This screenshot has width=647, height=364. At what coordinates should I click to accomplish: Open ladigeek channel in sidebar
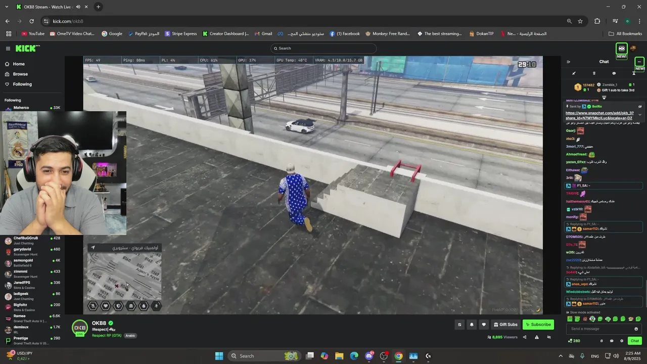(x=32, y=296)
